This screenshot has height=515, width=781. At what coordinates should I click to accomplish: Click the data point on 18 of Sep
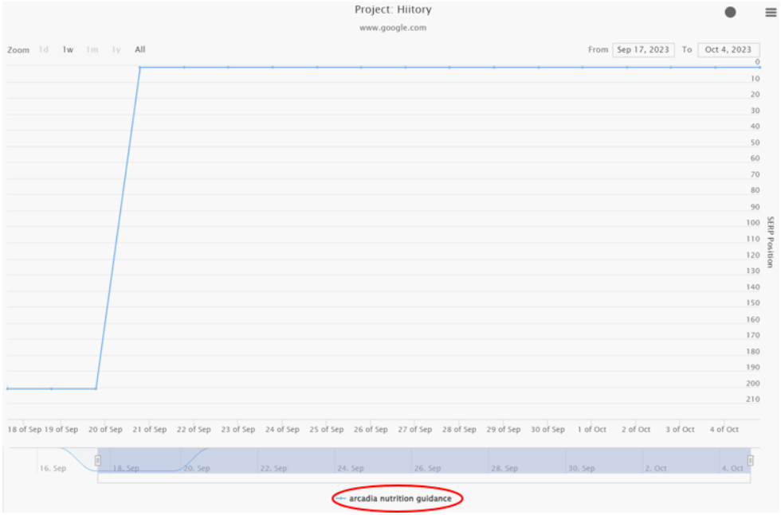8,388
